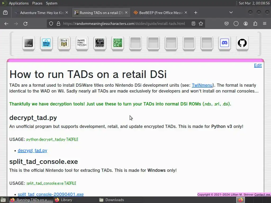Click the split_tad_console.exe heading
Screen dimensions: 271x203
[44, 162]
